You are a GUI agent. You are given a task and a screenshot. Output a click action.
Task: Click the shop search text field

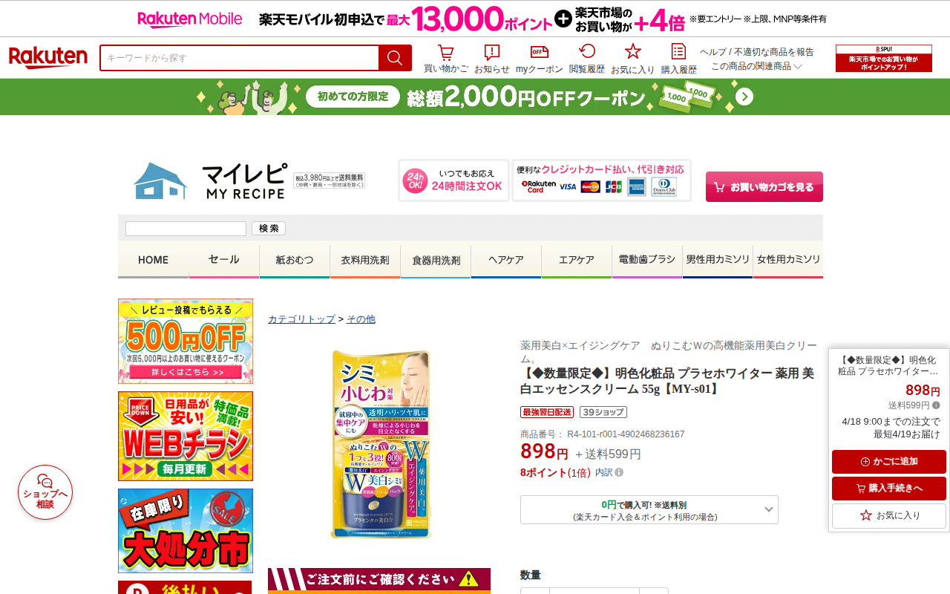[x=186, y=229]
